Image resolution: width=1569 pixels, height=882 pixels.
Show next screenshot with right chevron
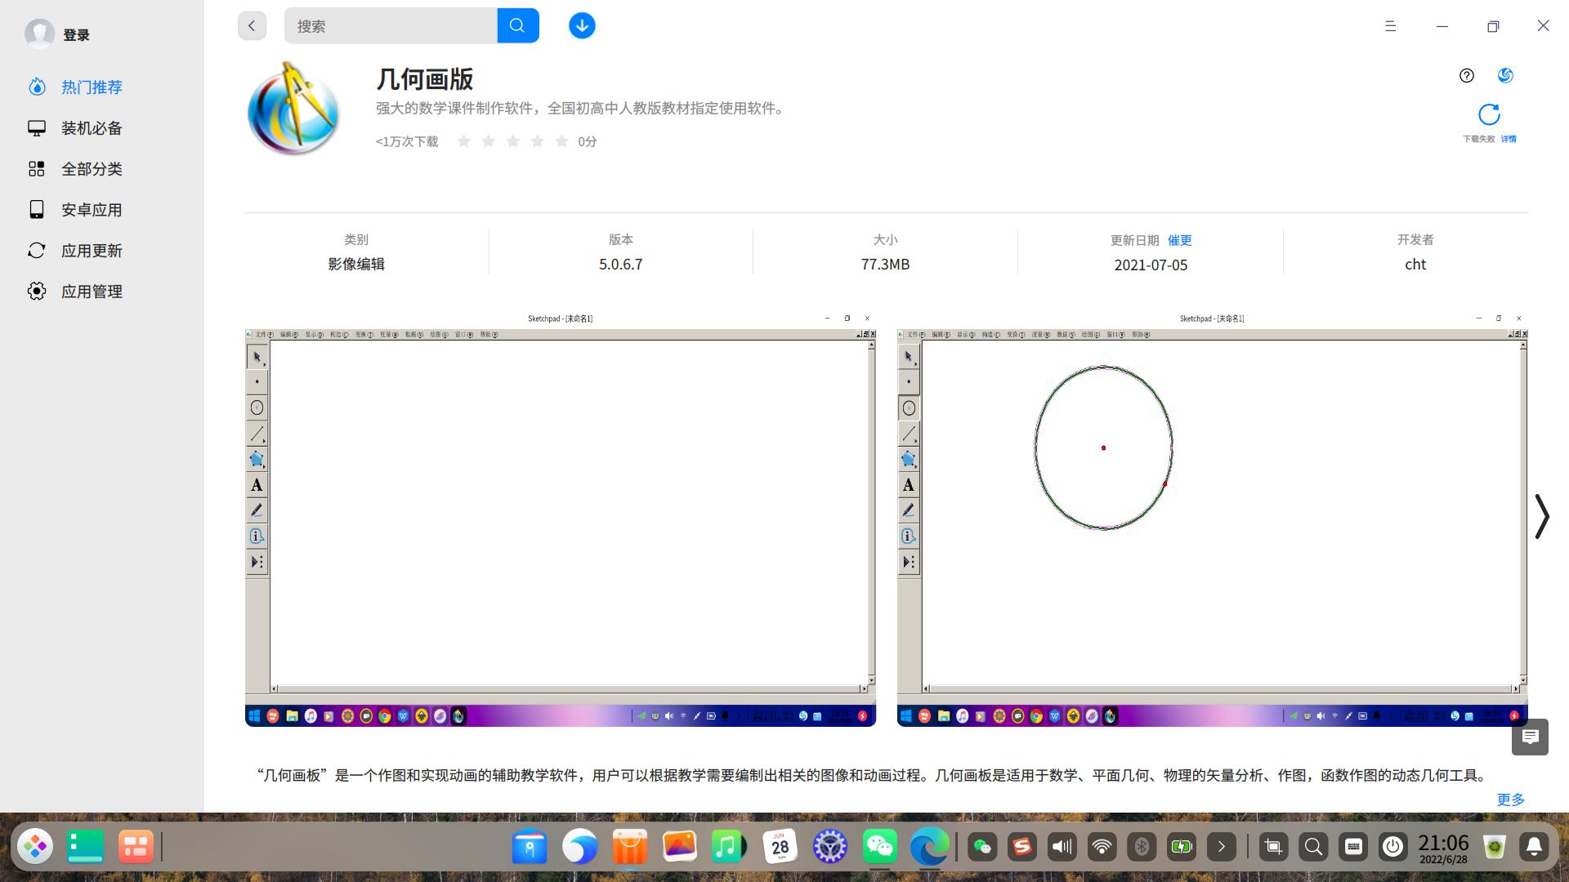tap(1543, 516)
